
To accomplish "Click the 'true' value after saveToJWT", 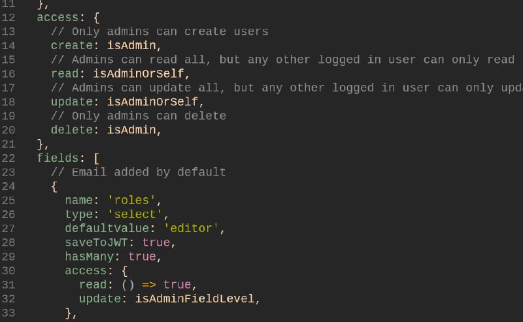I will (156, 243).
